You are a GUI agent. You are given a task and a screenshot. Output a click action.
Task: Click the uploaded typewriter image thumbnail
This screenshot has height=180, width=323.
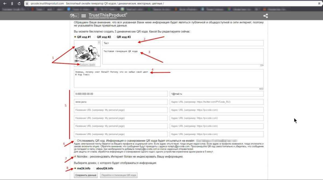click(87, 53)
